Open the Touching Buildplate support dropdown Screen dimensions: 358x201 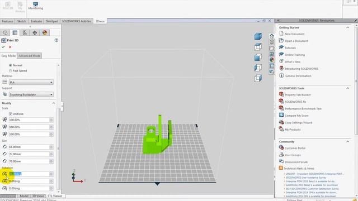pyautogui.click(x=31, y=94)
